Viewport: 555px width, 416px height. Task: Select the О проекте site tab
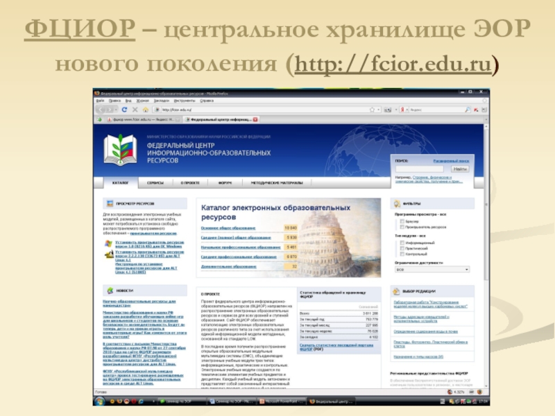(x=190, y=183)
